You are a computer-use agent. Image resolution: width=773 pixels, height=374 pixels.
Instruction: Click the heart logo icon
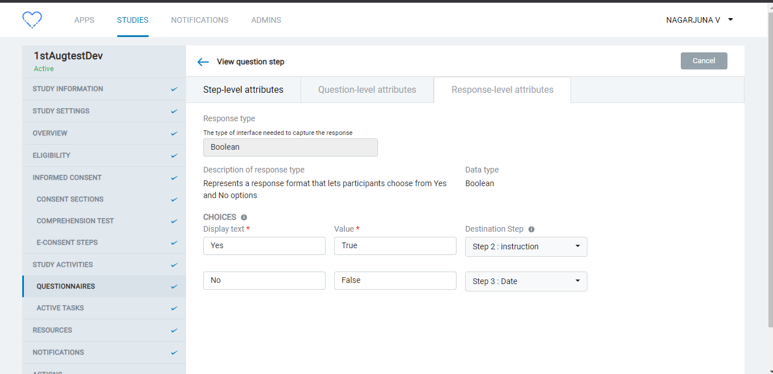pyautogui.click(x=32, y=20)
